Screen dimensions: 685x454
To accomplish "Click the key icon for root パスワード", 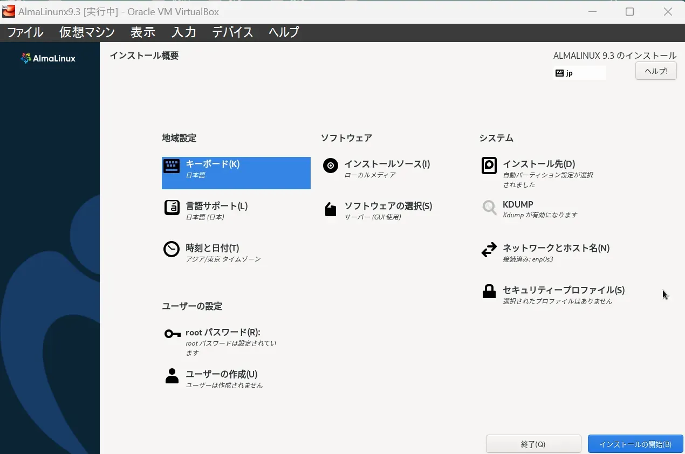I will coord(172,334).
